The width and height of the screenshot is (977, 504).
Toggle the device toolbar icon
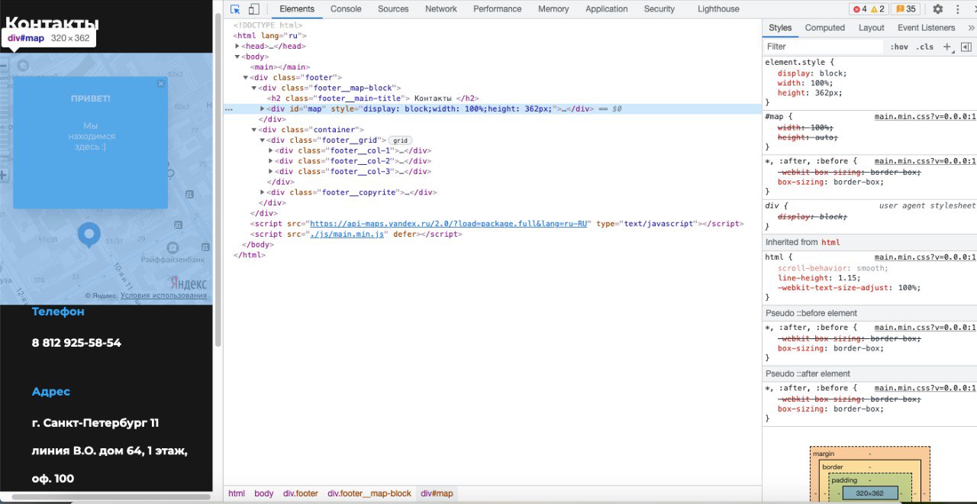coord(253,9)
